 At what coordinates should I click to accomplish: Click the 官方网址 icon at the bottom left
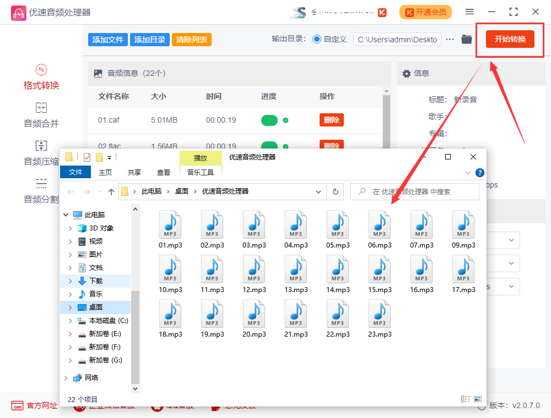[17, 406]
